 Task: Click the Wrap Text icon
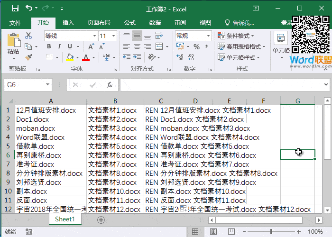pyautogui.click(x=159, y=36)
